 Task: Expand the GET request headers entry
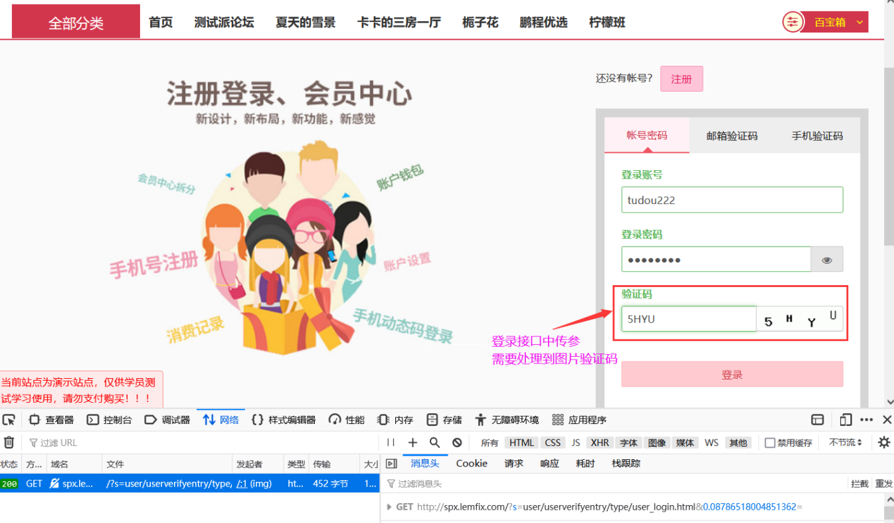point(389,506)
